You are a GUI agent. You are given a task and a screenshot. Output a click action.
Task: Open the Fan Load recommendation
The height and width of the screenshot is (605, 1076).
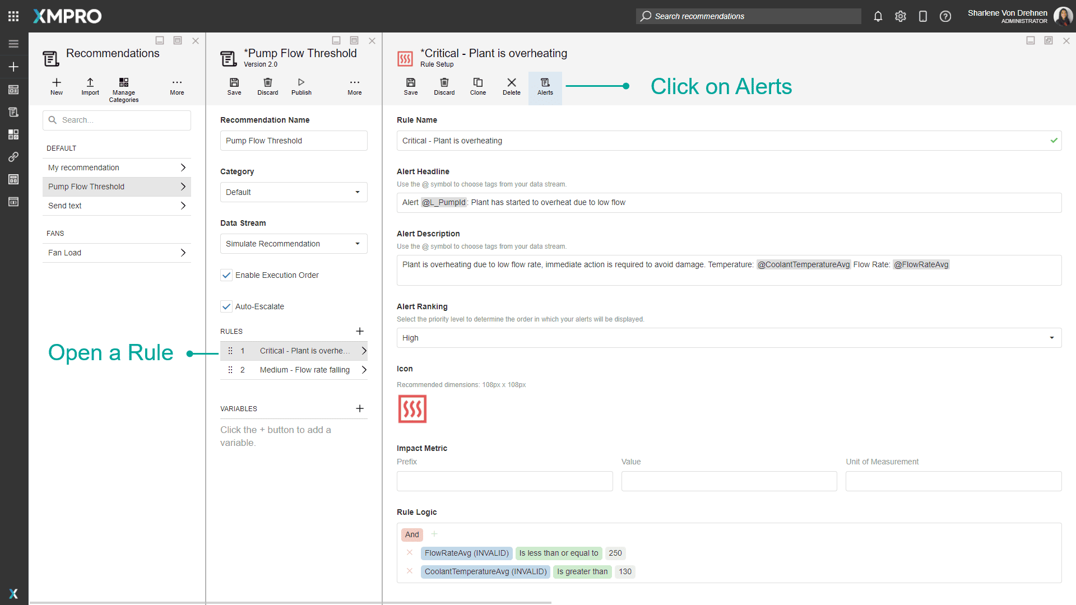tap(117, 253)
